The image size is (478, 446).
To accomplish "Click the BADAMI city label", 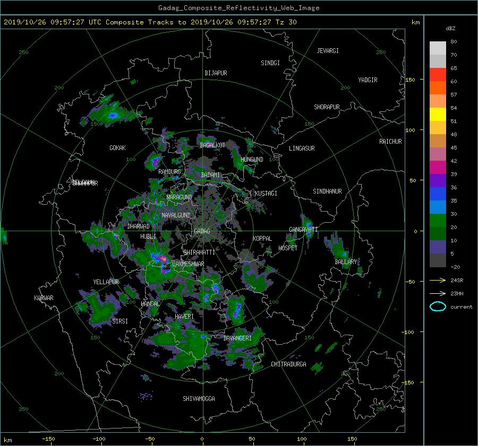I will pos(210,175).
